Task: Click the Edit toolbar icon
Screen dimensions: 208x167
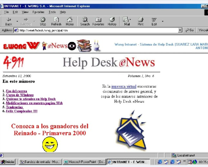Action: coord(154,21)
